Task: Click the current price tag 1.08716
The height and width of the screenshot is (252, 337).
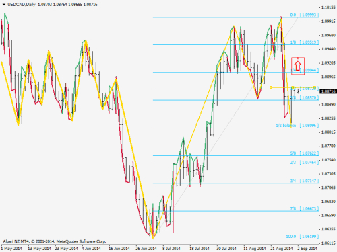Action: 328,91
